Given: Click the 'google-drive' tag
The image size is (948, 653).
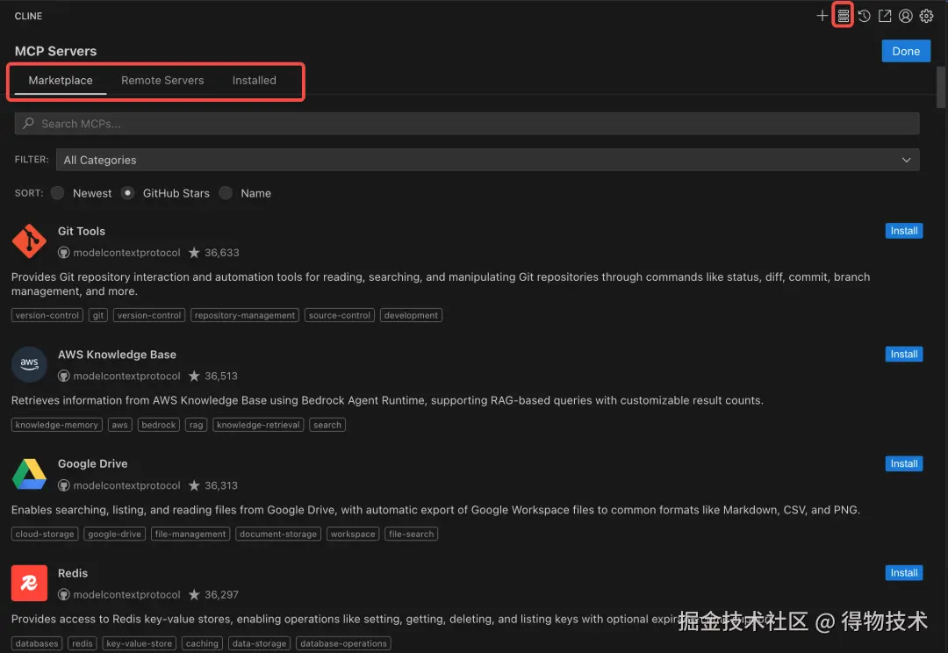Looking at the screenshot, I should [114, 534].
